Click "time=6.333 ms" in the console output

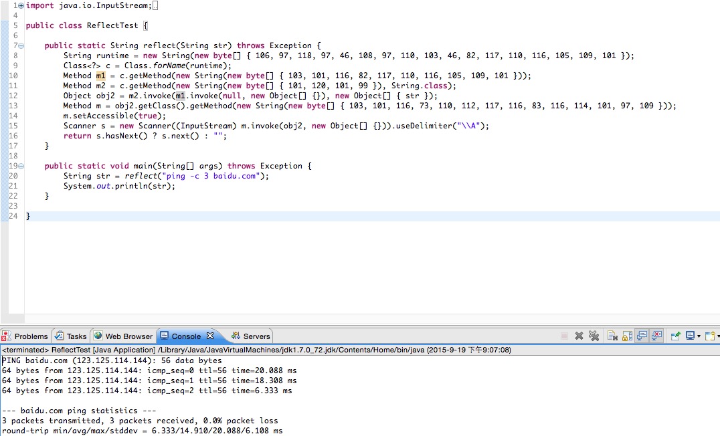click(x=262, y=391)
